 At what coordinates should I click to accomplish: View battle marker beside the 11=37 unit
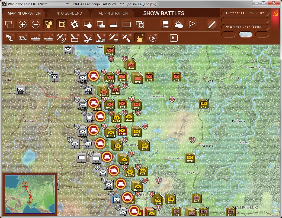tap(100, 116)
